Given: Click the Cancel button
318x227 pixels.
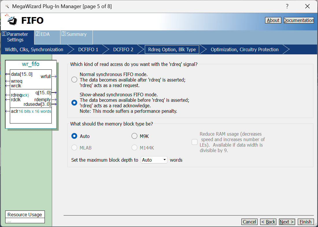Looking at the screenshot, I should pos(249,222).
